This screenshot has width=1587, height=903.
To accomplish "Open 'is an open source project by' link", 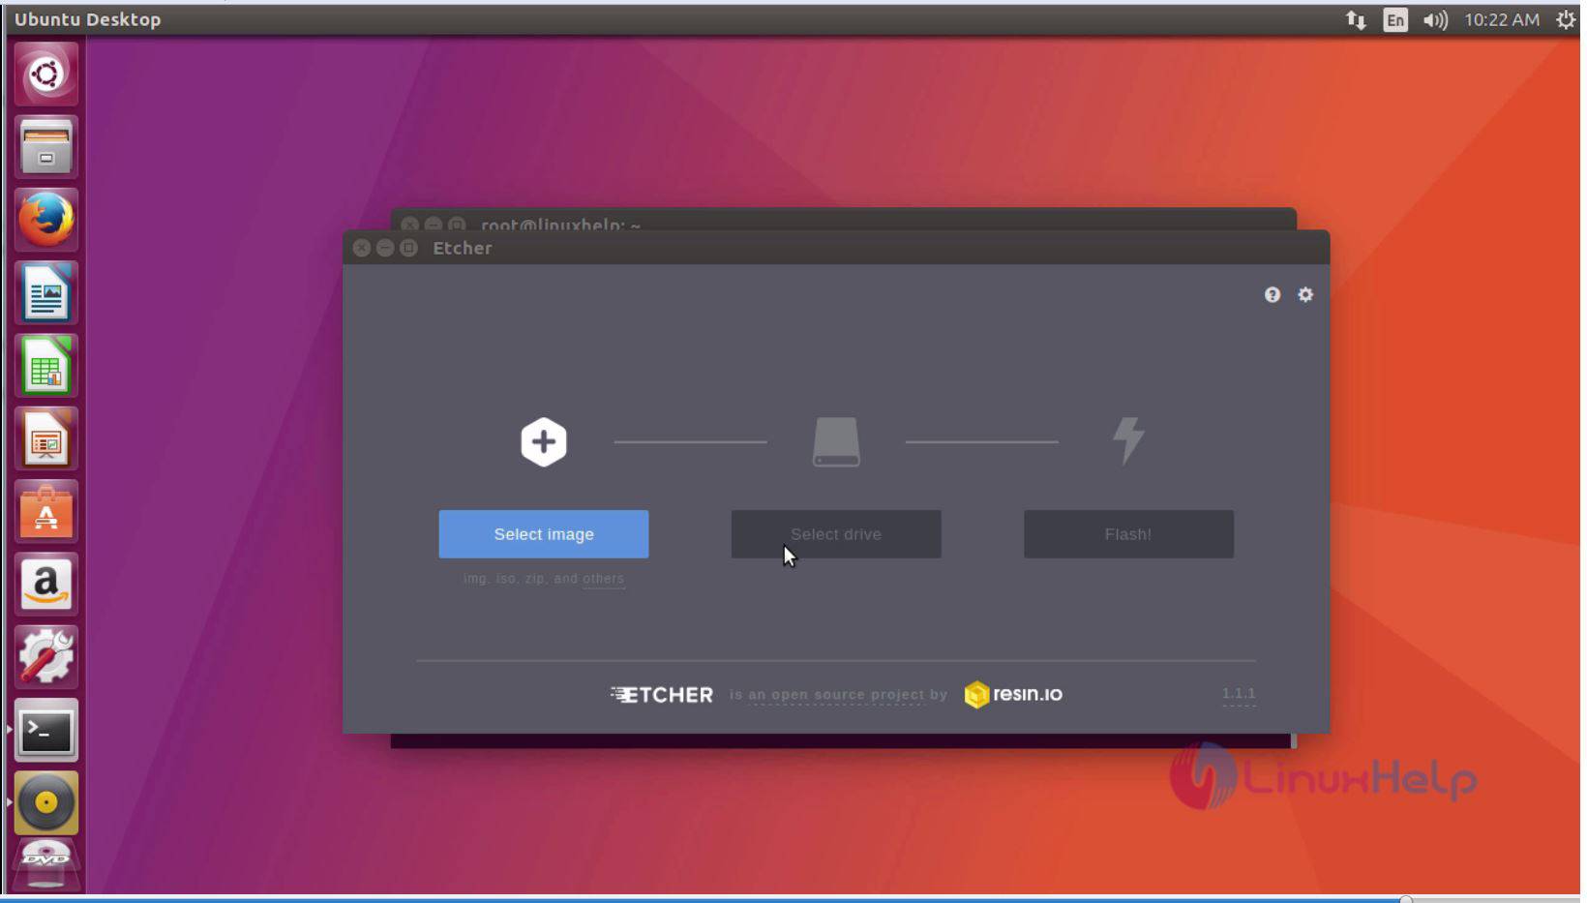I will pos(838,695).
